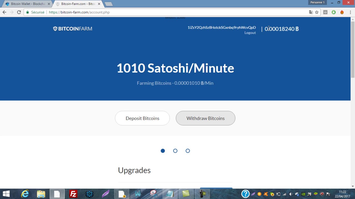Open the blue atom icon taskbar app
This screenshot has height=199, width=355.
coord(89,194)
